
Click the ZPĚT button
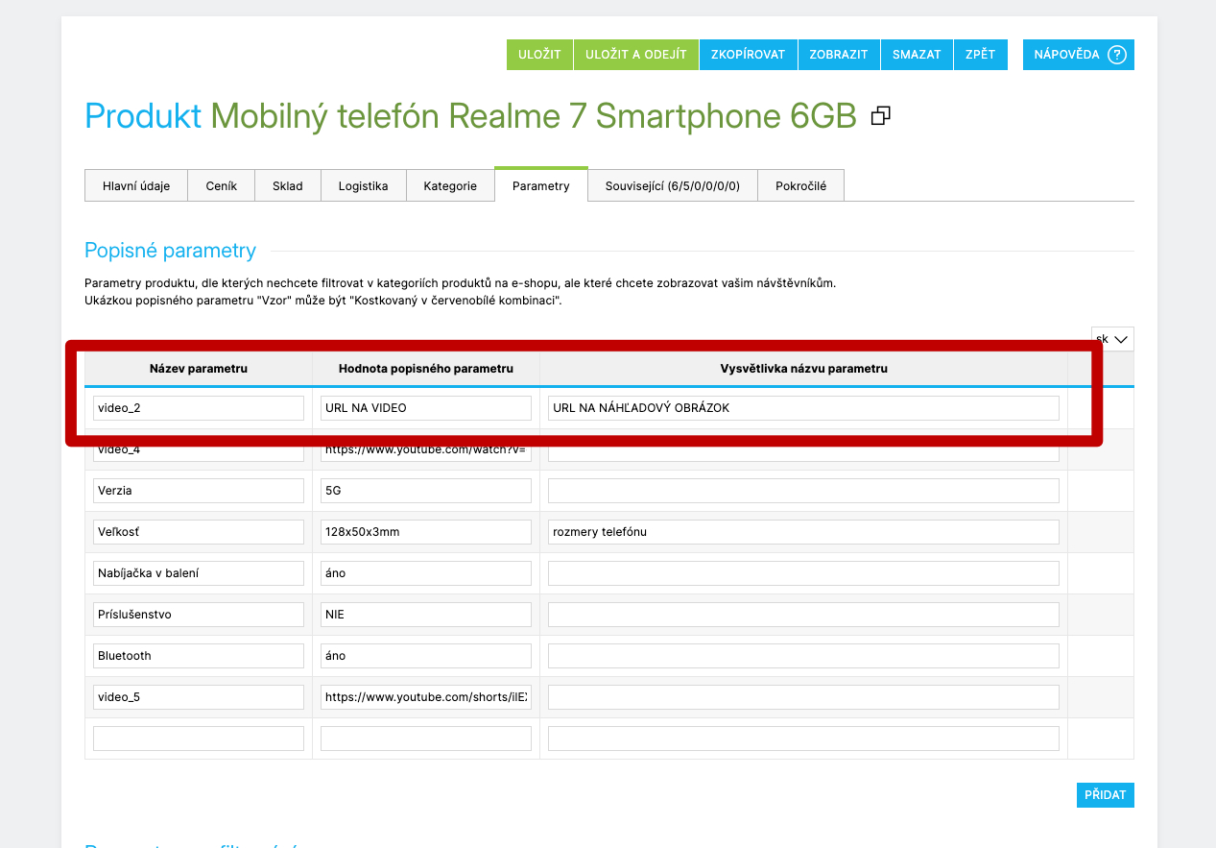[x=981, y=55]
